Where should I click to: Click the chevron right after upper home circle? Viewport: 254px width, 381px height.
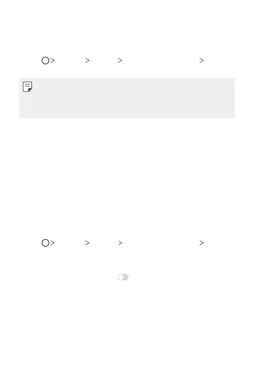(52, 60)
